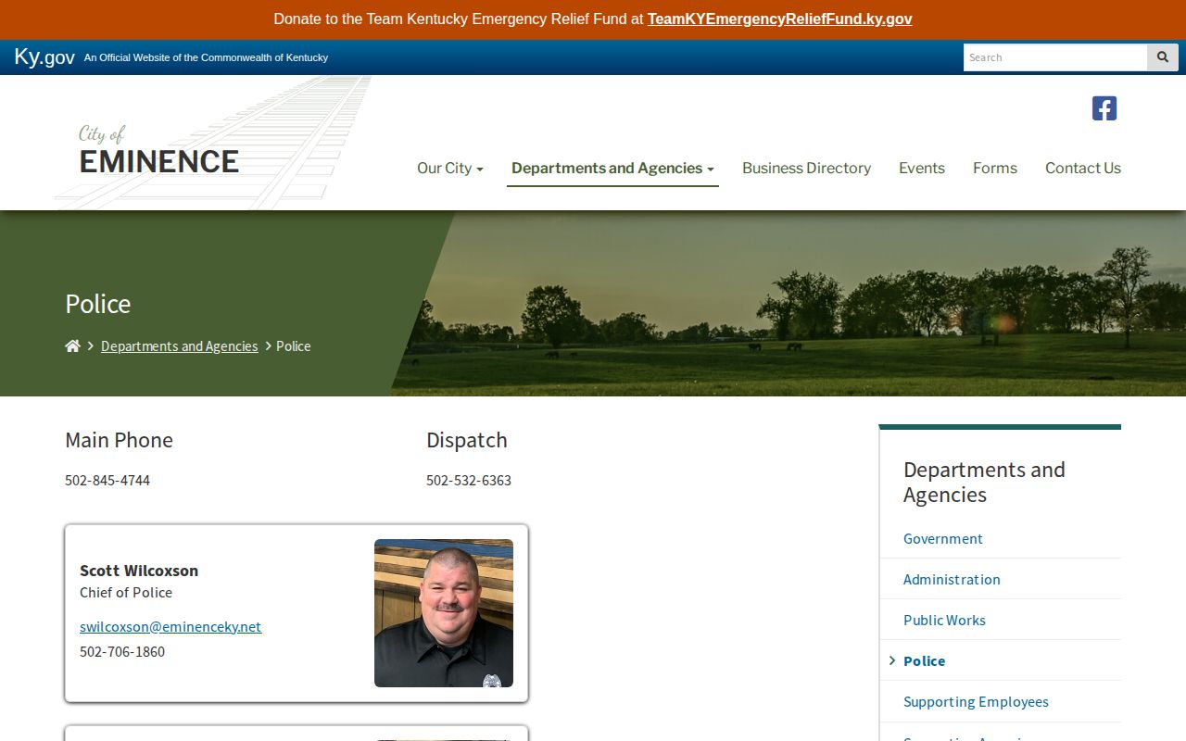Click the search magnifier button

[1163, 57]
